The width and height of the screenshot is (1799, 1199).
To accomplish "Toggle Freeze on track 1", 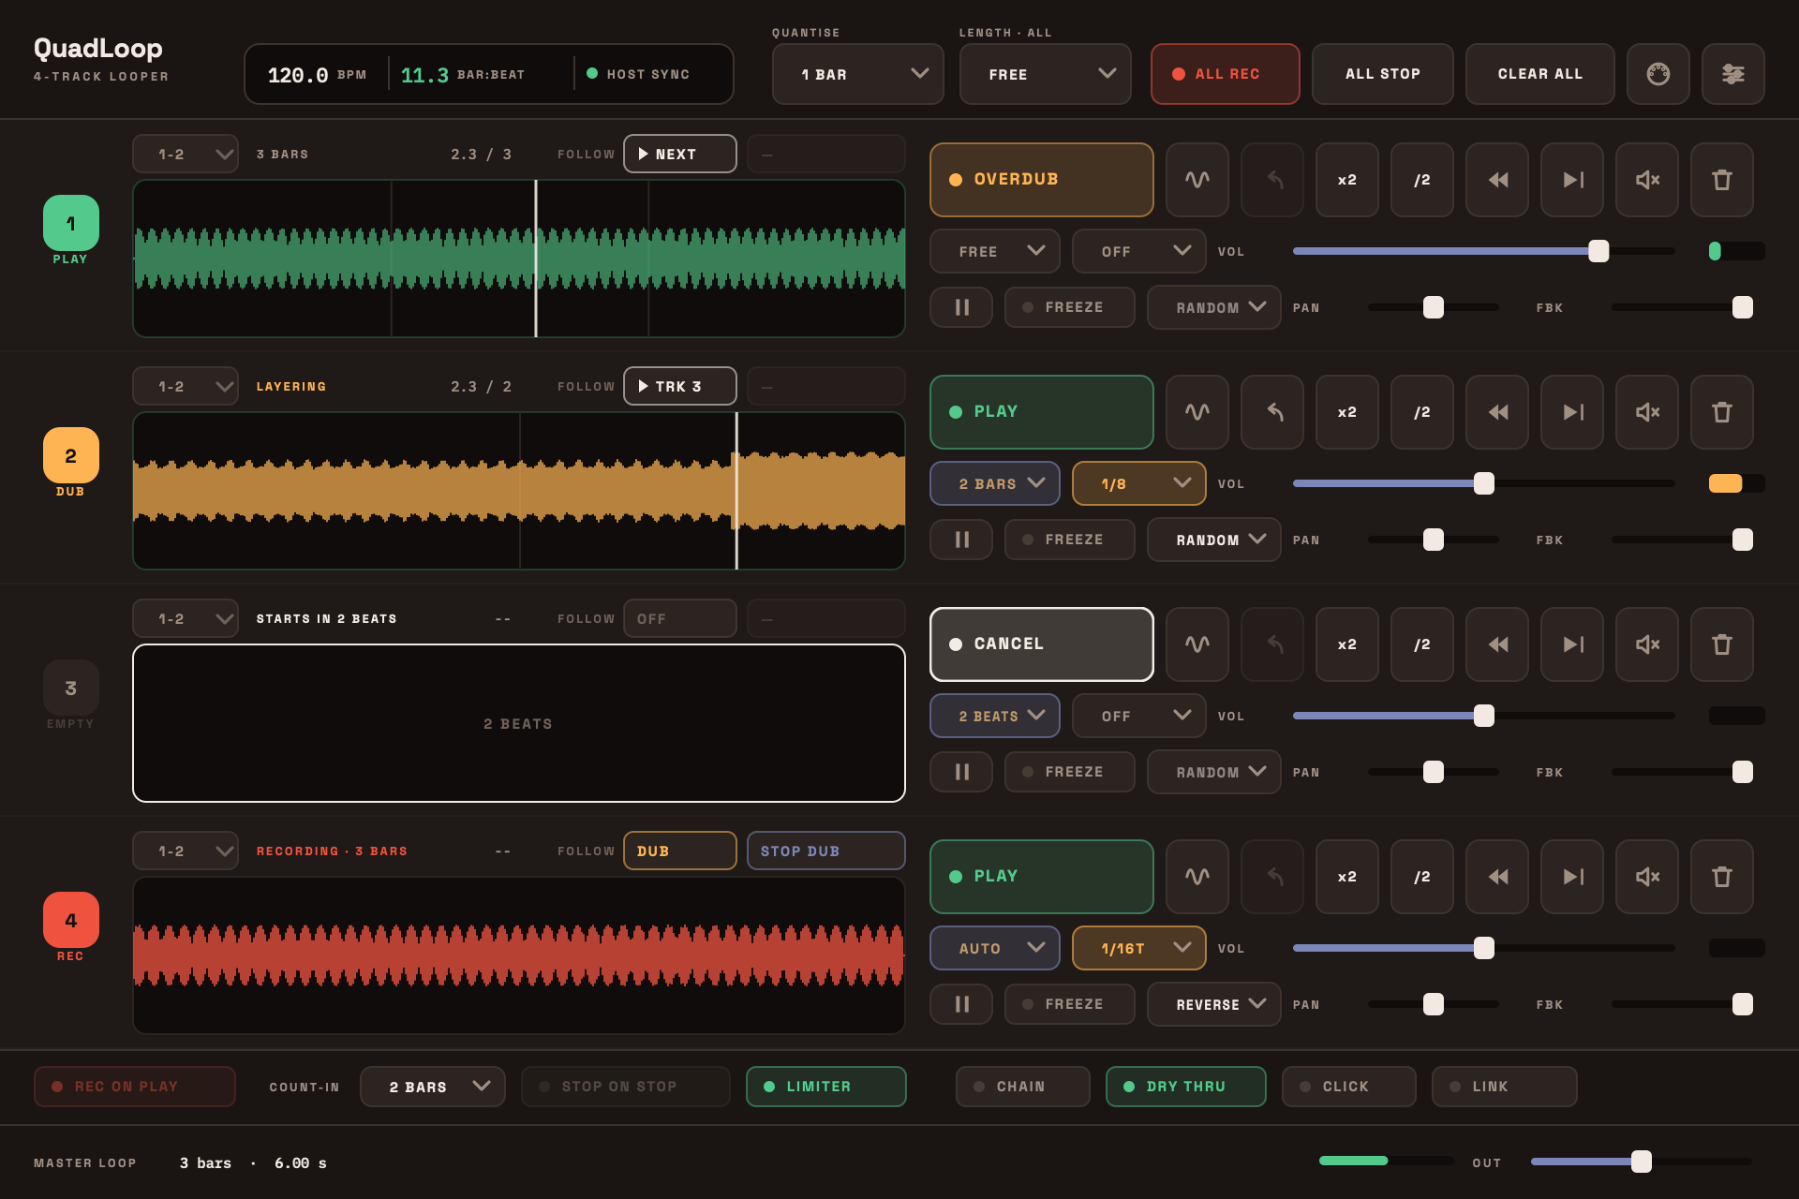I will 1069,307.
